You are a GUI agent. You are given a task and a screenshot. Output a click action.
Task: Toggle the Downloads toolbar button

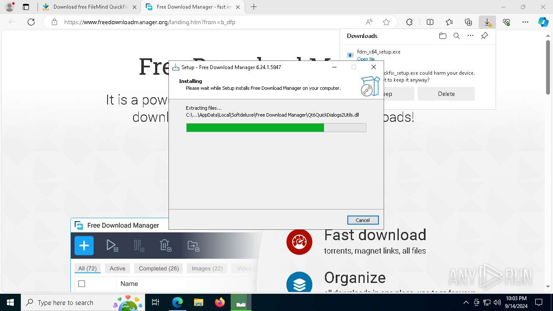487,22
